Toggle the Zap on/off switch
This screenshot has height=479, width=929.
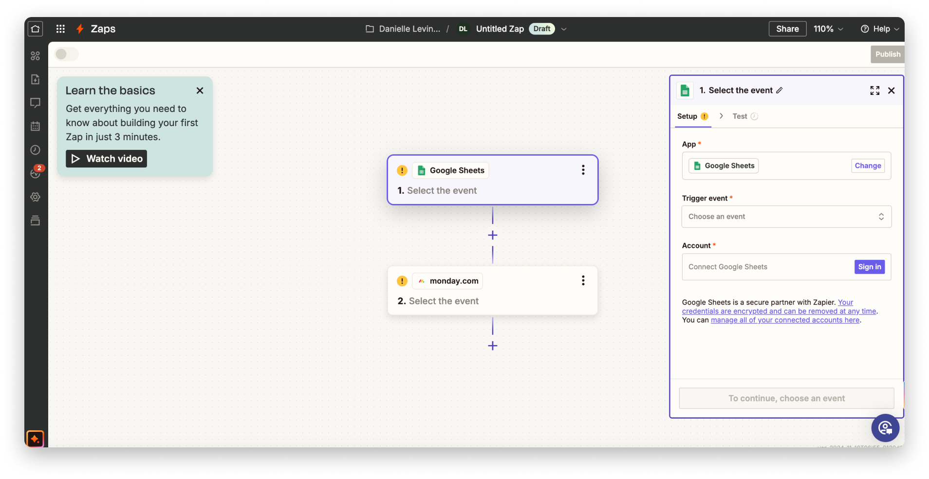[67, 54]
